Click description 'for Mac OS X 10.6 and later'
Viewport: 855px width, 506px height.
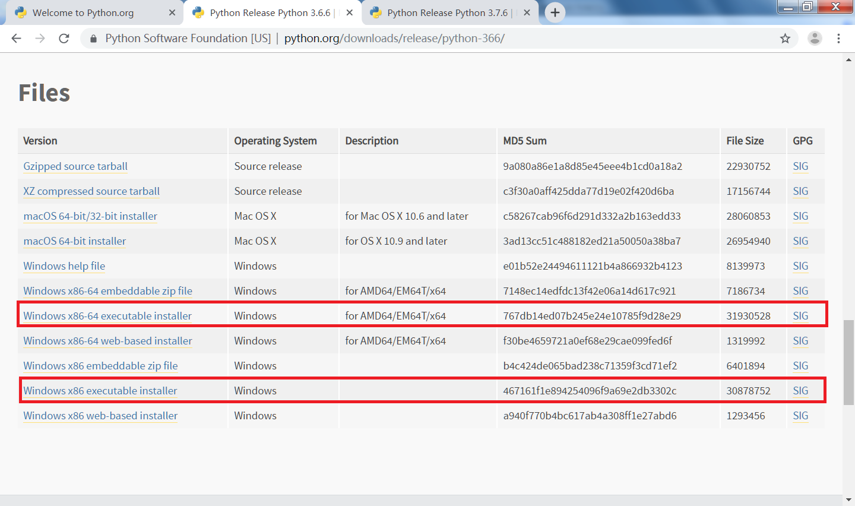coord(407,216)
